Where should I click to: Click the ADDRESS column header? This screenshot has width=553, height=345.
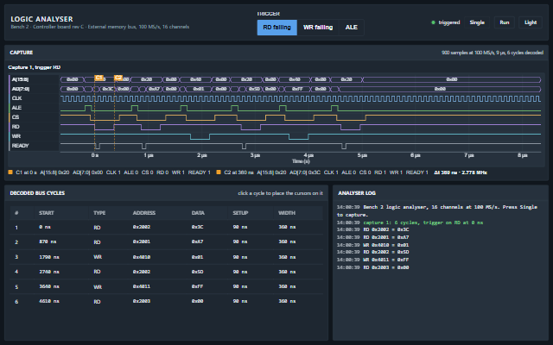(144, 213)
